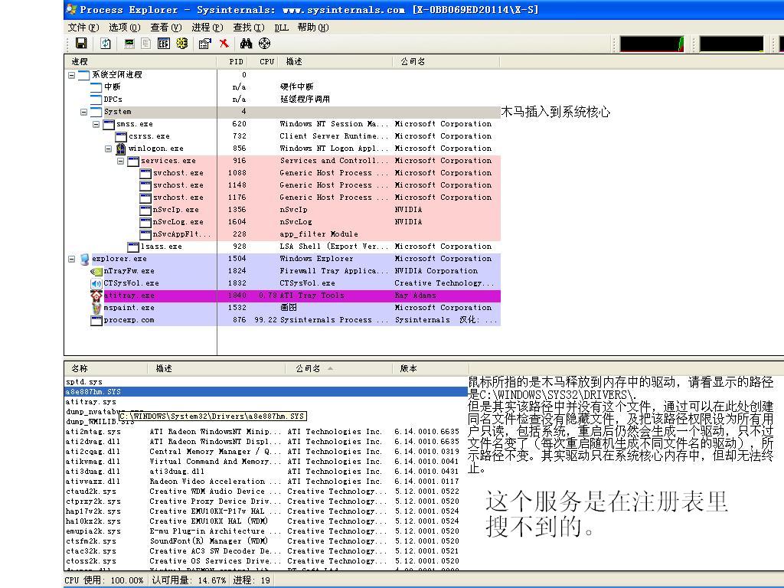Click the mspaint.exe process icon
Viewport: 784px width, 588px height.
[x=96, y=308]
